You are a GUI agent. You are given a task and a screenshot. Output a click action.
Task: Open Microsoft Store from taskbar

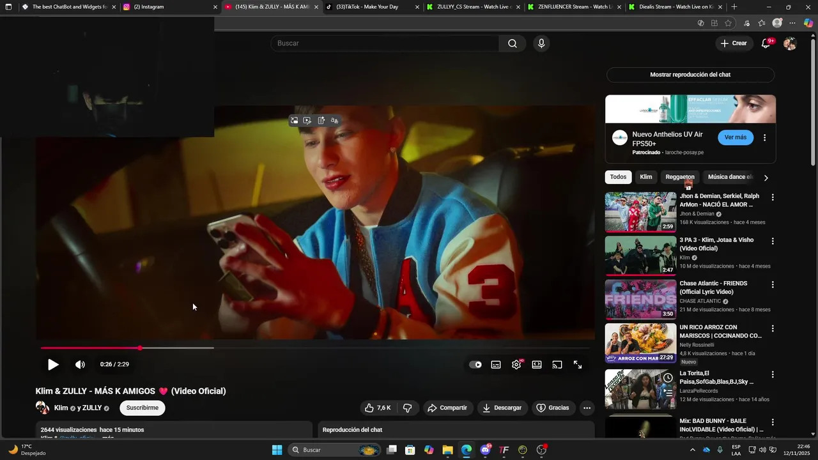pos(410,450)
